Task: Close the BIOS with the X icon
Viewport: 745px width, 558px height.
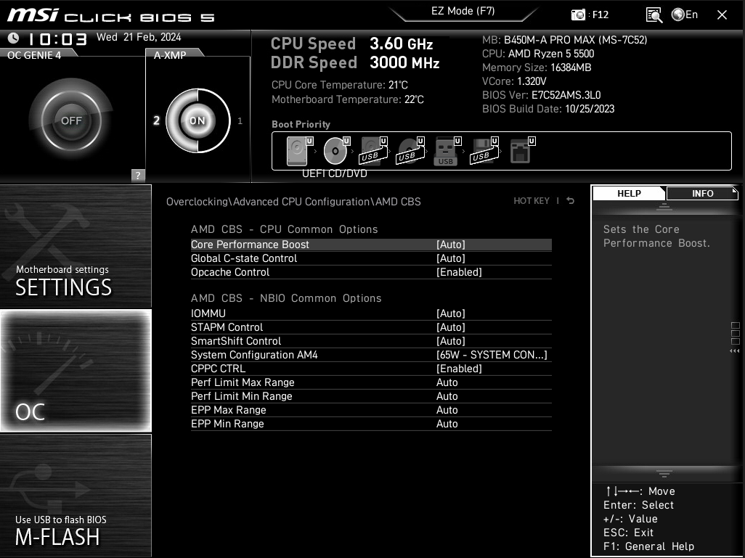Action: point(722,15)
